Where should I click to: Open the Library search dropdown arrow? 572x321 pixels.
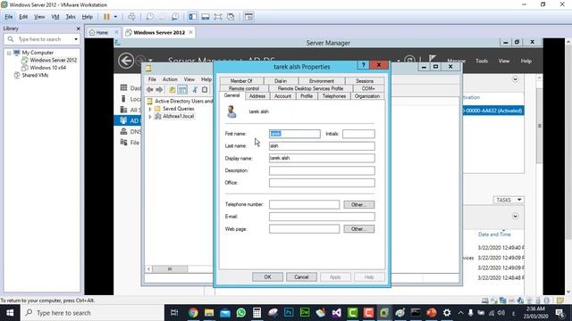(76, 39)
